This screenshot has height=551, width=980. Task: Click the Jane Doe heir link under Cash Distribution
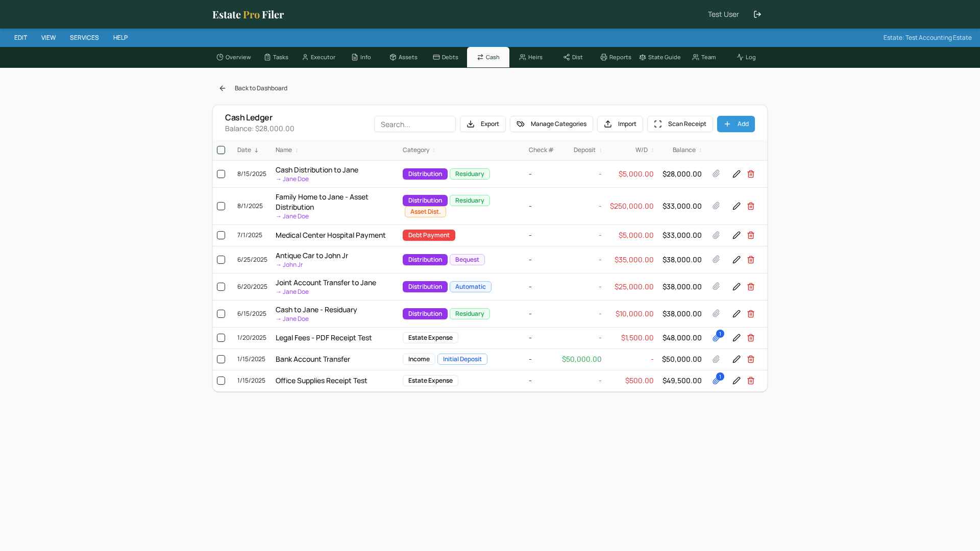coord(292,179)
